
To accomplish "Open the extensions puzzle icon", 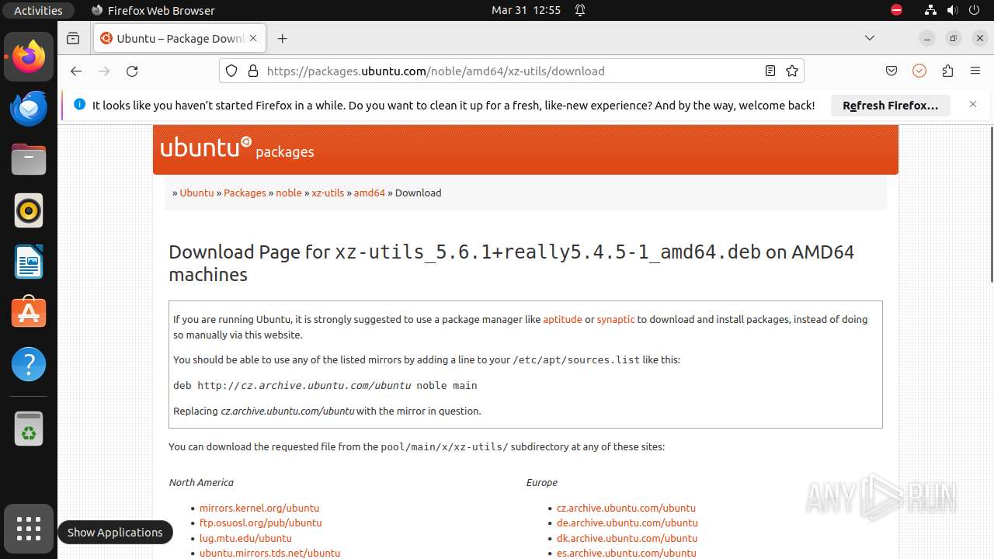I will point(947,71).
